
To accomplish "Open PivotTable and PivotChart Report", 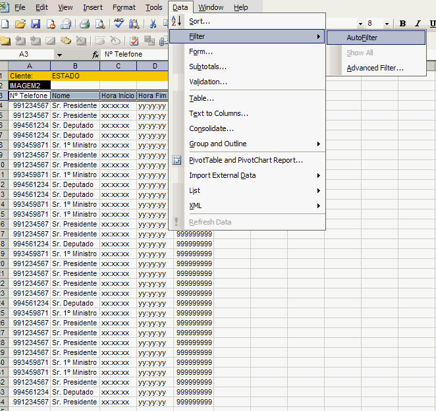I will [246, 160].
